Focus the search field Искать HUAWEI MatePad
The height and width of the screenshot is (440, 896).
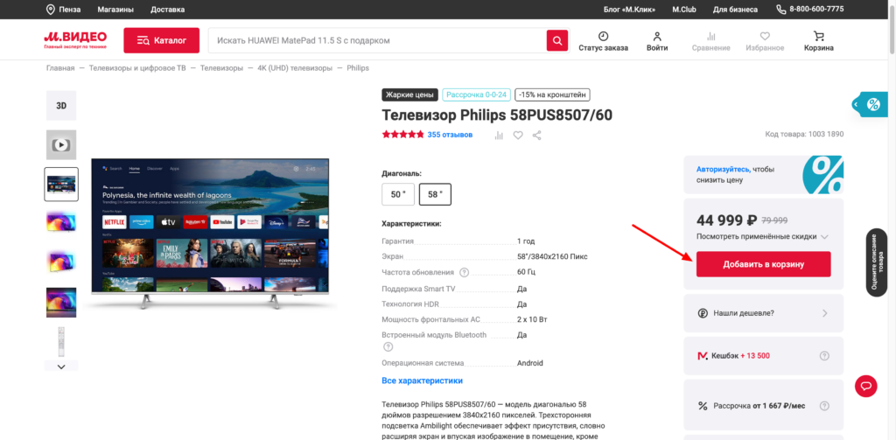point(378,40)
